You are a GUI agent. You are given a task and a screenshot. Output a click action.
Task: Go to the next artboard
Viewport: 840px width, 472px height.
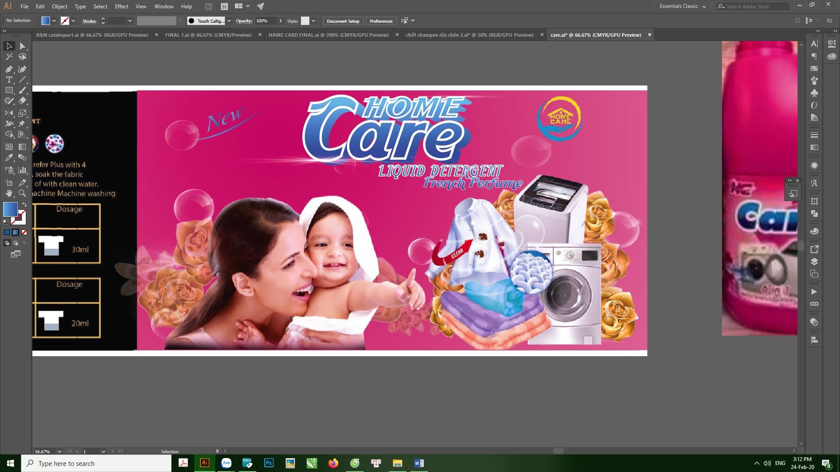coord(113,451)
